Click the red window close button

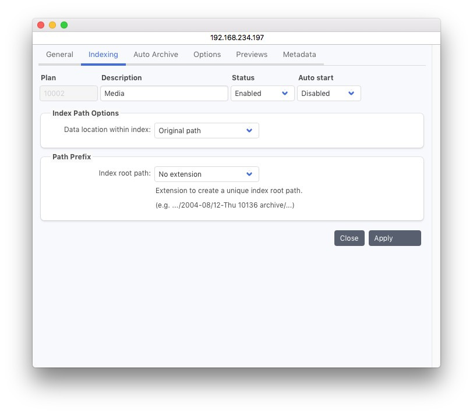[41, 25]
